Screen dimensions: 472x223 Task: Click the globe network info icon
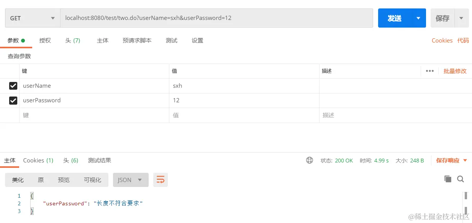(310, 160)
